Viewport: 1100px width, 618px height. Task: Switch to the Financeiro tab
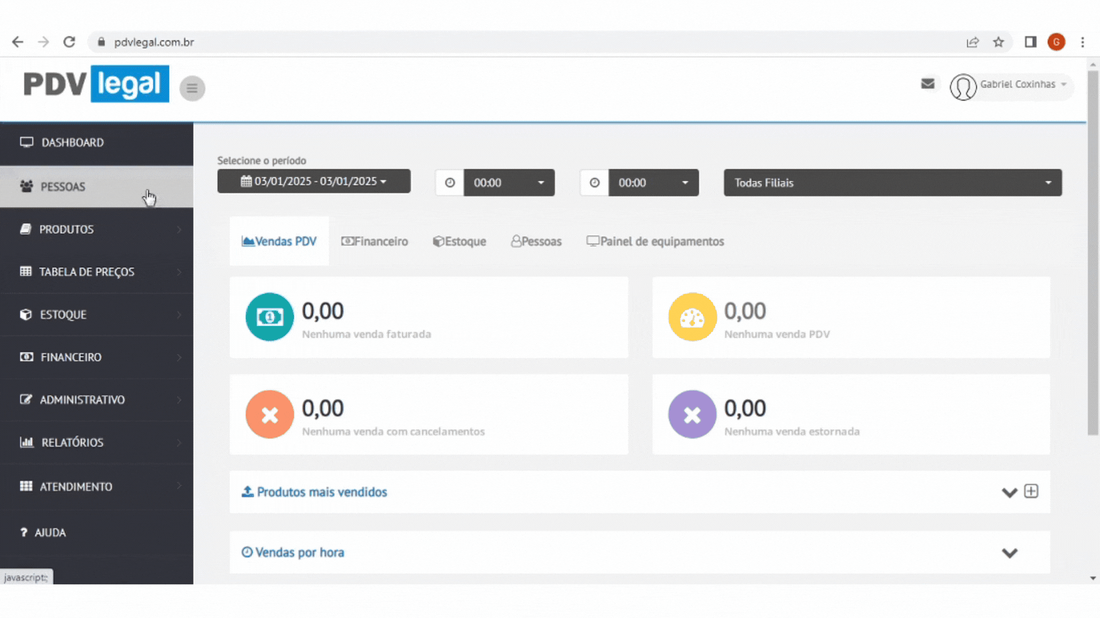[x=375, y=241]
